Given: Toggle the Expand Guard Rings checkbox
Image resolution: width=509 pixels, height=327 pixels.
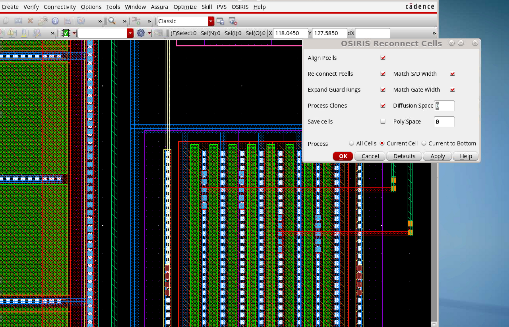Looking at the screenshot, I should pyautogui.click(x=383, y=89).
